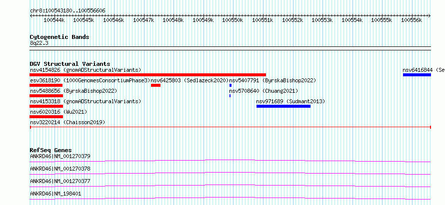The image size is (445, 205).
Task: Open ANKRD46|NM_001270378 transcript label
Action: [x=60, y=169]
